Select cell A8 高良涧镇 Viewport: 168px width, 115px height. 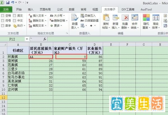[x=18, y=81]
